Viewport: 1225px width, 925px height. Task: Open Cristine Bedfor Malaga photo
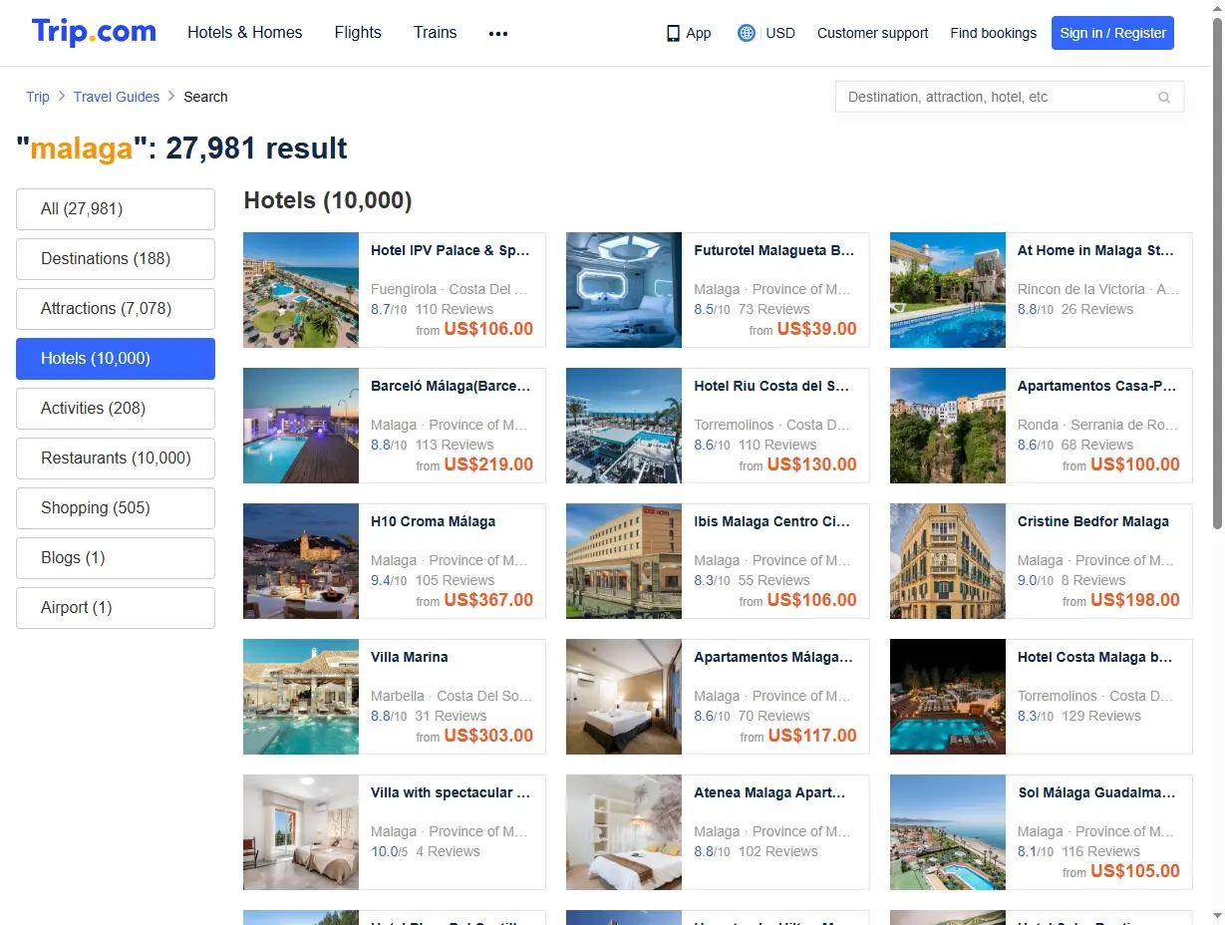coord(948,561)
